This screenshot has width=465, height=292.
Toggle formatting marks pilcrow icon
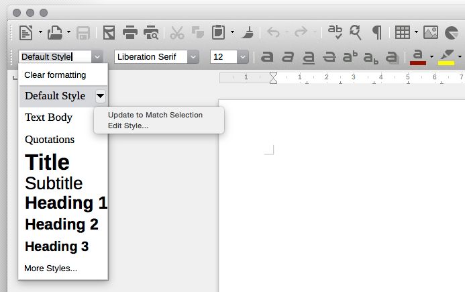pyautogui.click(x=376, y=32)
